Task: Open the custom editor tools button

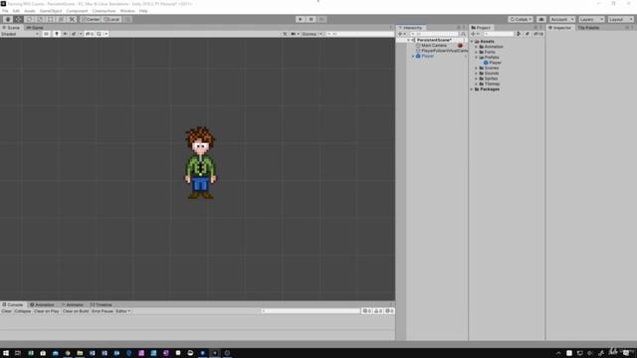Action: click(72, 19)
